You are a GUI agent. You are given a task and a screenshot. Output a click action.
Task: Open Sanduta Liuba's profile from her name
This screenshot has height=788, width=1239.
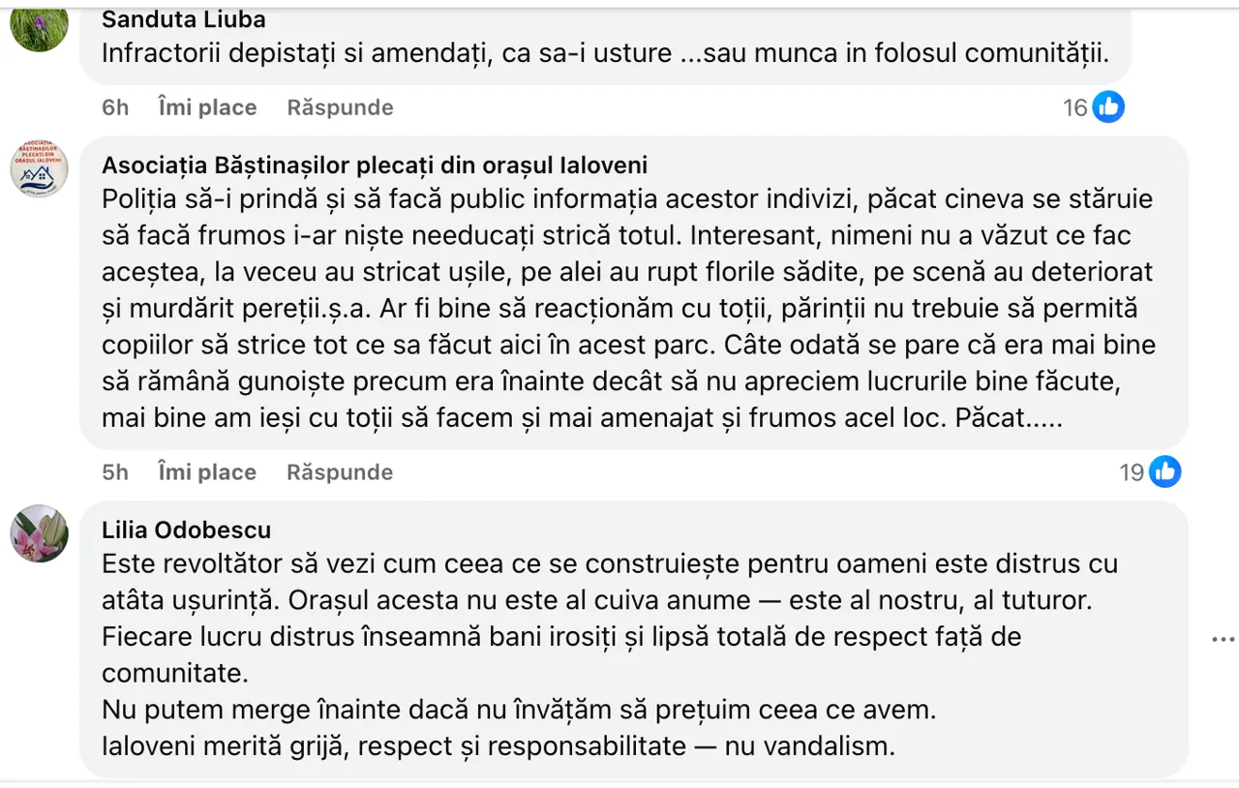(x=184, y=19)
